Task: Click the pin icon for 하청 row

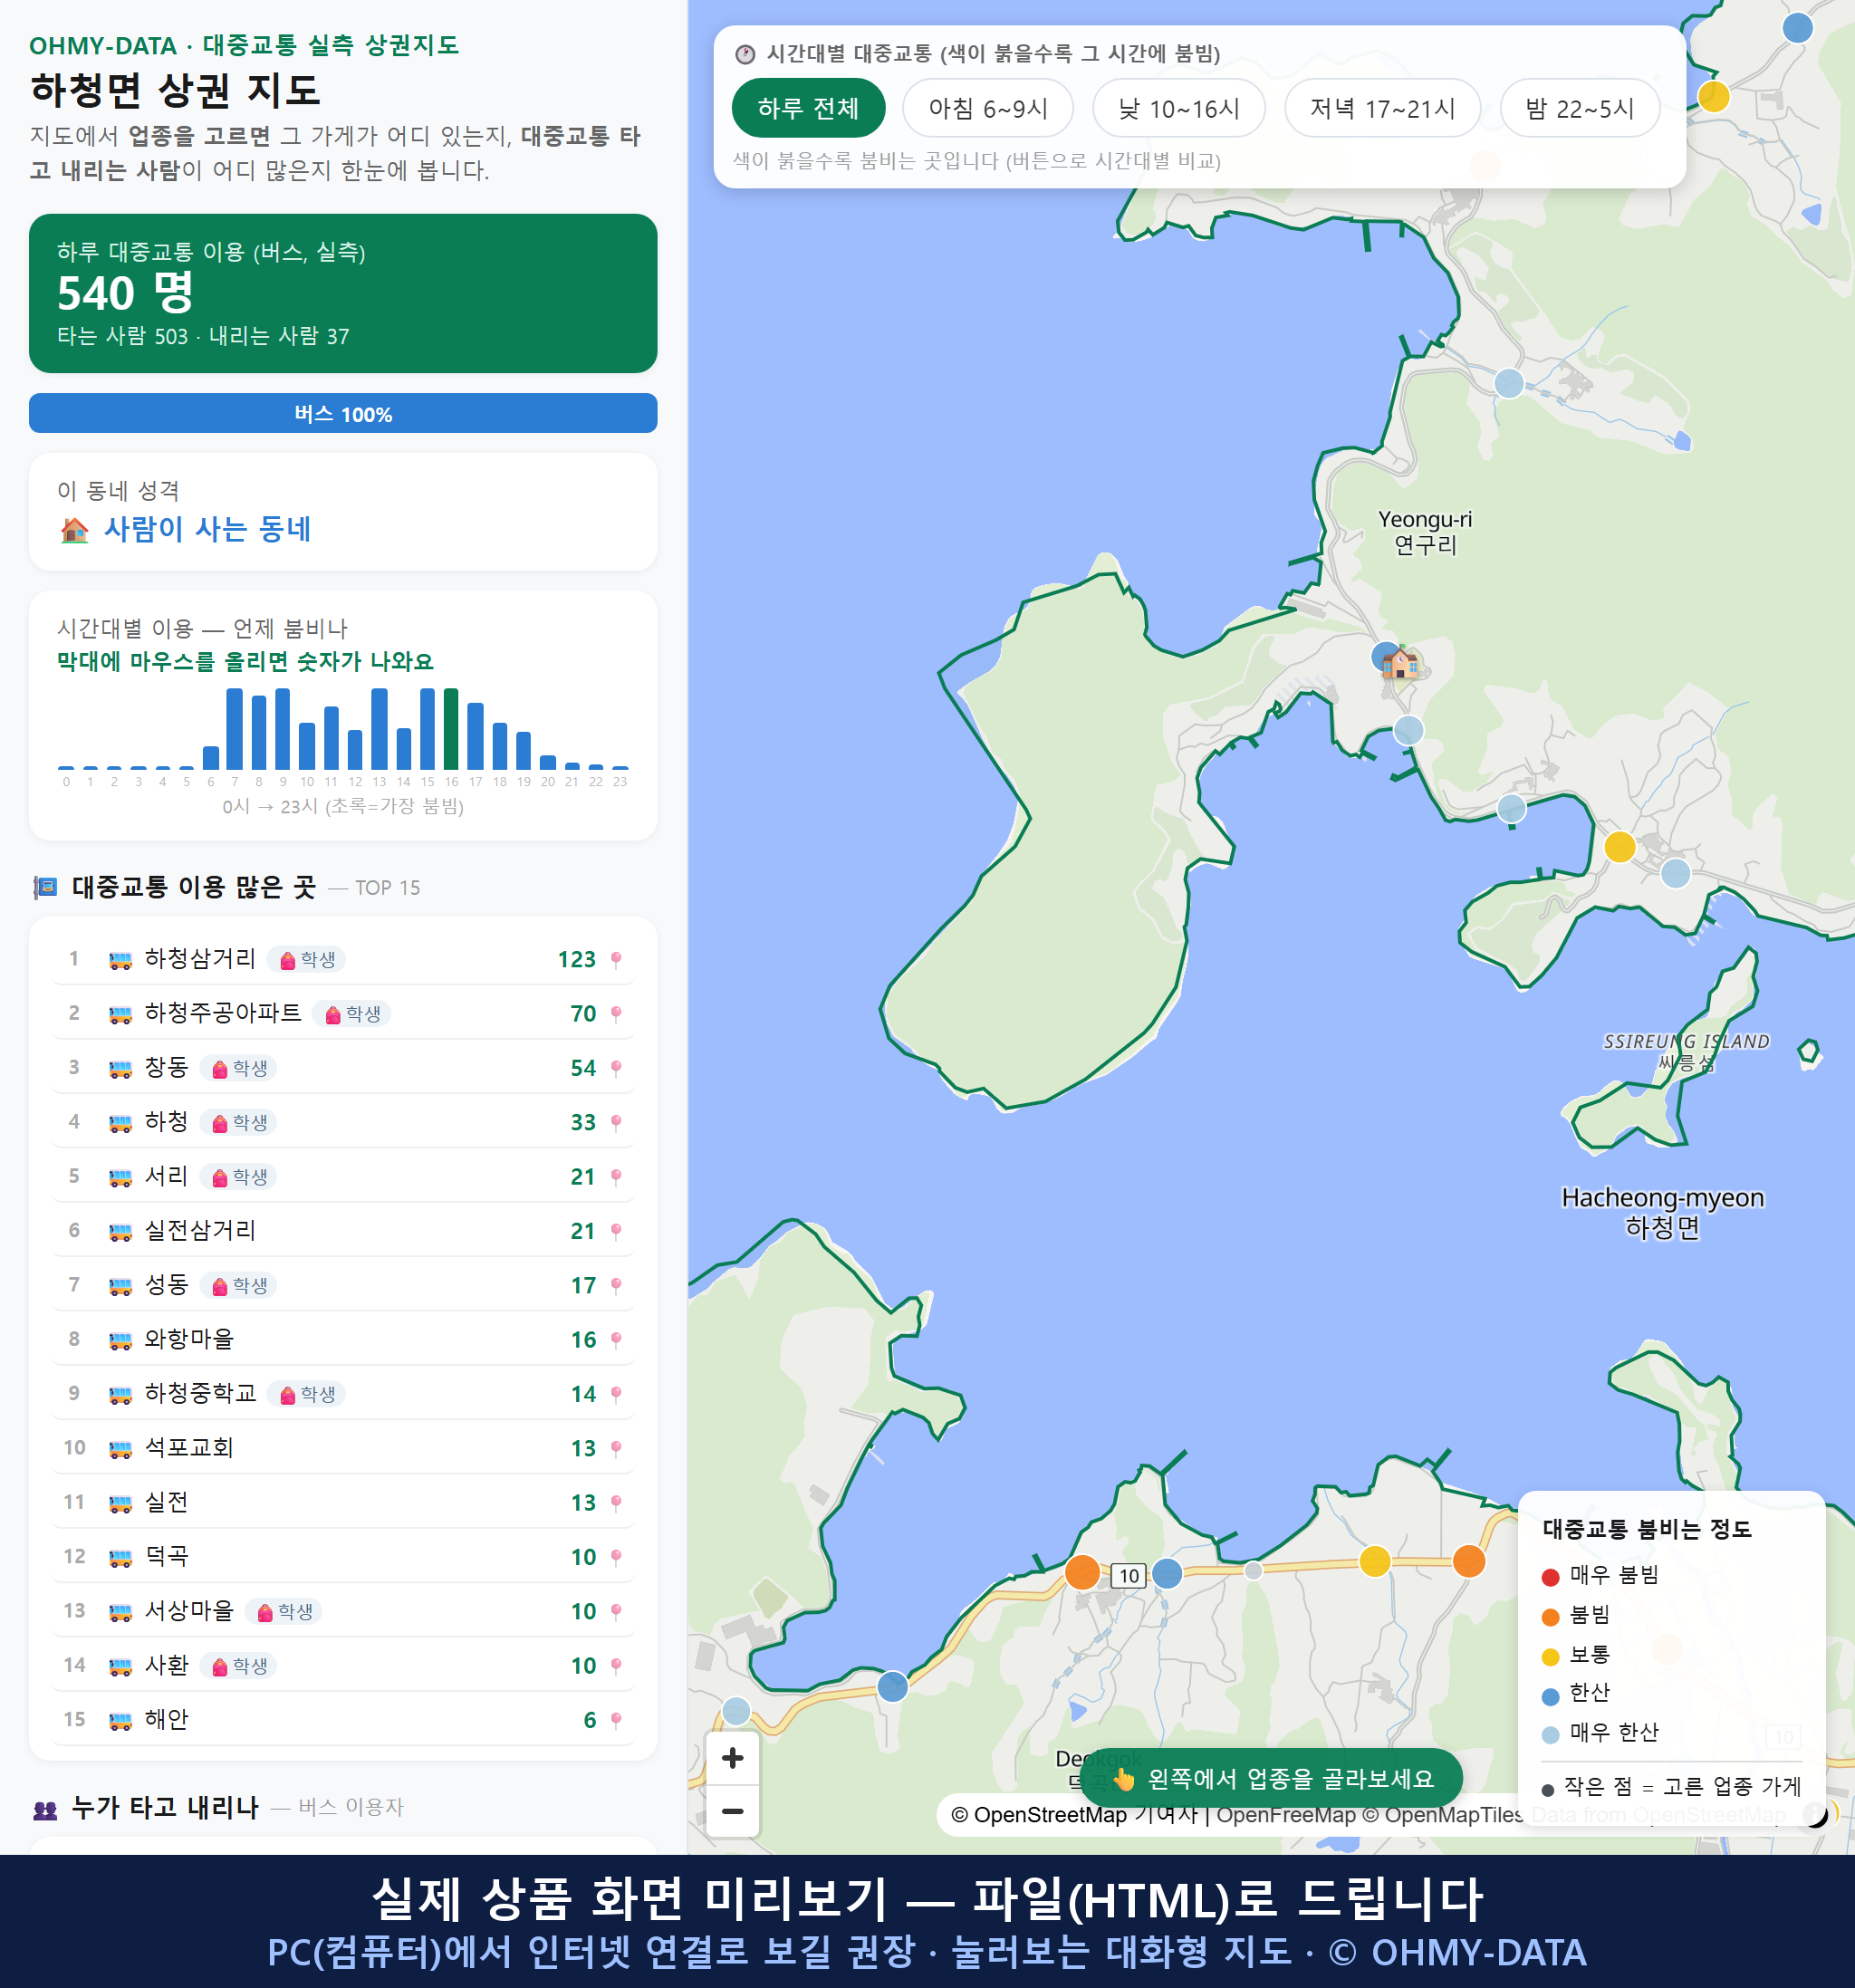Action: [616, 1122]
